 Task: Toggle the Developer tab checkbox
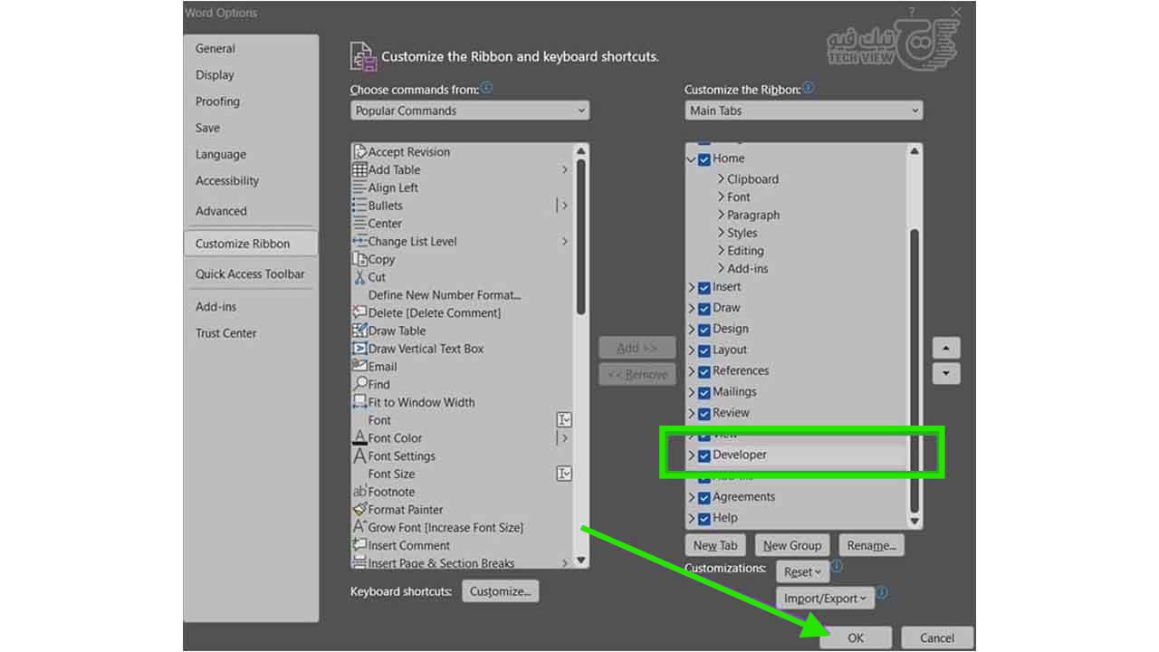pos(704,455)
